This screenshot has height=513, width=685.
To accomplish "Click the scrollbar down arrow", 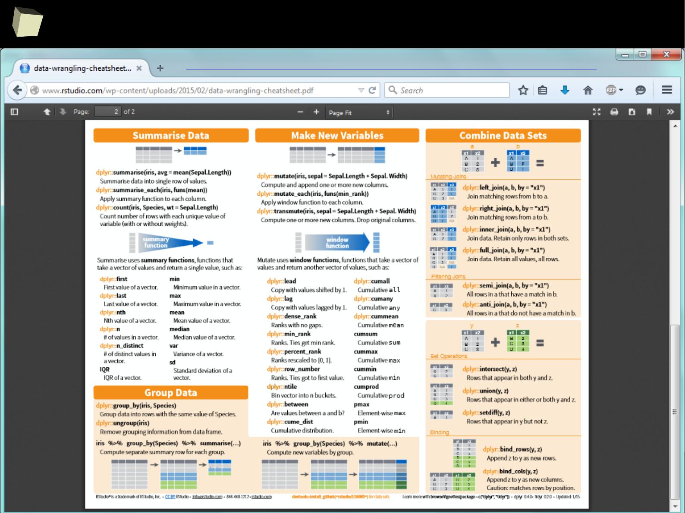I will pyautogui.click(x=676, y=506).
